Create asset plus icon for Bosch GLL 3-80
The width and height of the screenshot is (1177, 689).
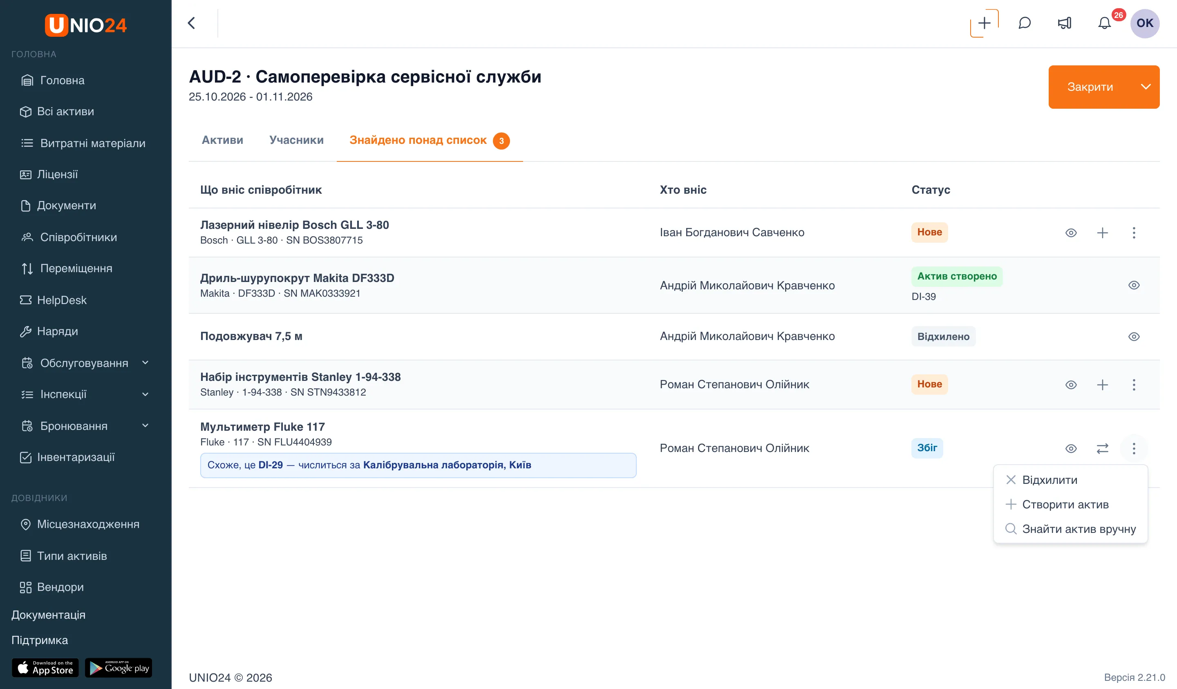point(1102,233)
